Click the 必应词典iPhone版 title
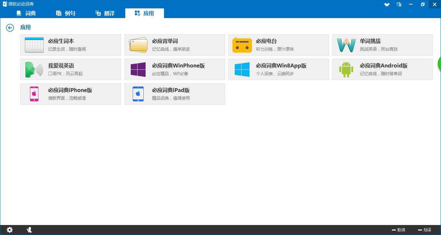 click(70, 90)
